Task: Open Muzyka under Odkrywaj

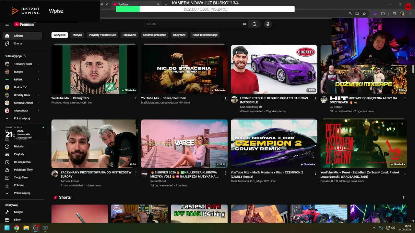Action: (22, 212)
